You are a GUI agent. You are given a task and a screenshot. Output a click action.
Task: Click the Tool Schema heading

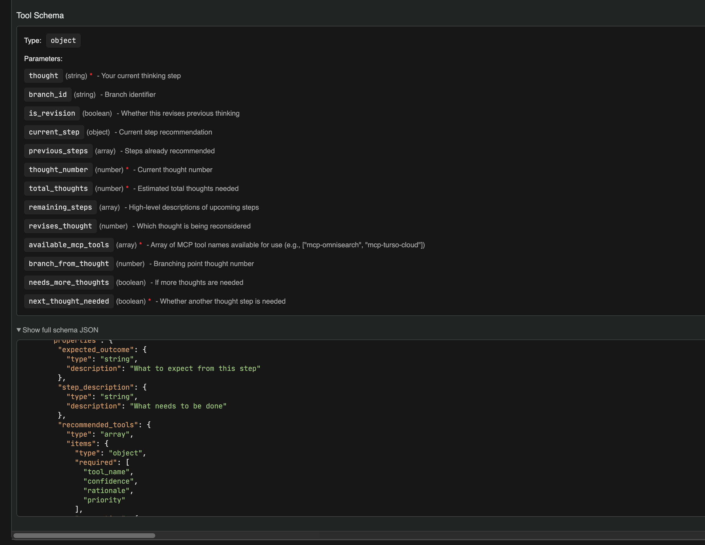40,16
